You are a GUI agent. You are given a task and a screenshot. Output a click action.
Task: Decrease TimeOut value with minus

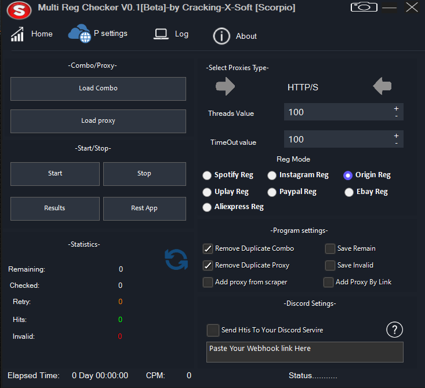pos(396,143)
